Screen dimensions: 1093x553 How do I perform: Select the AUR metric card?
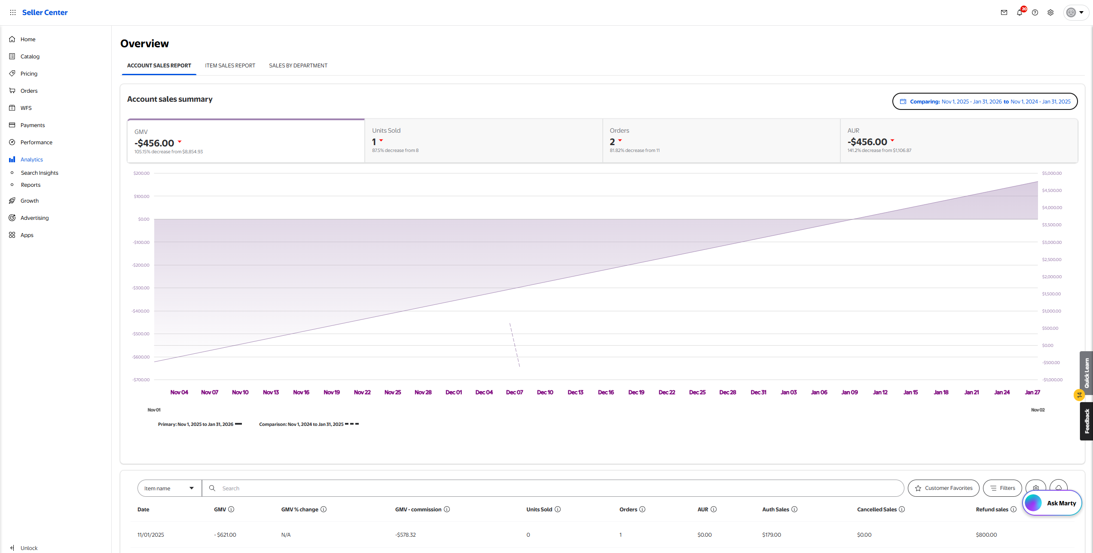tap(959, 141)
